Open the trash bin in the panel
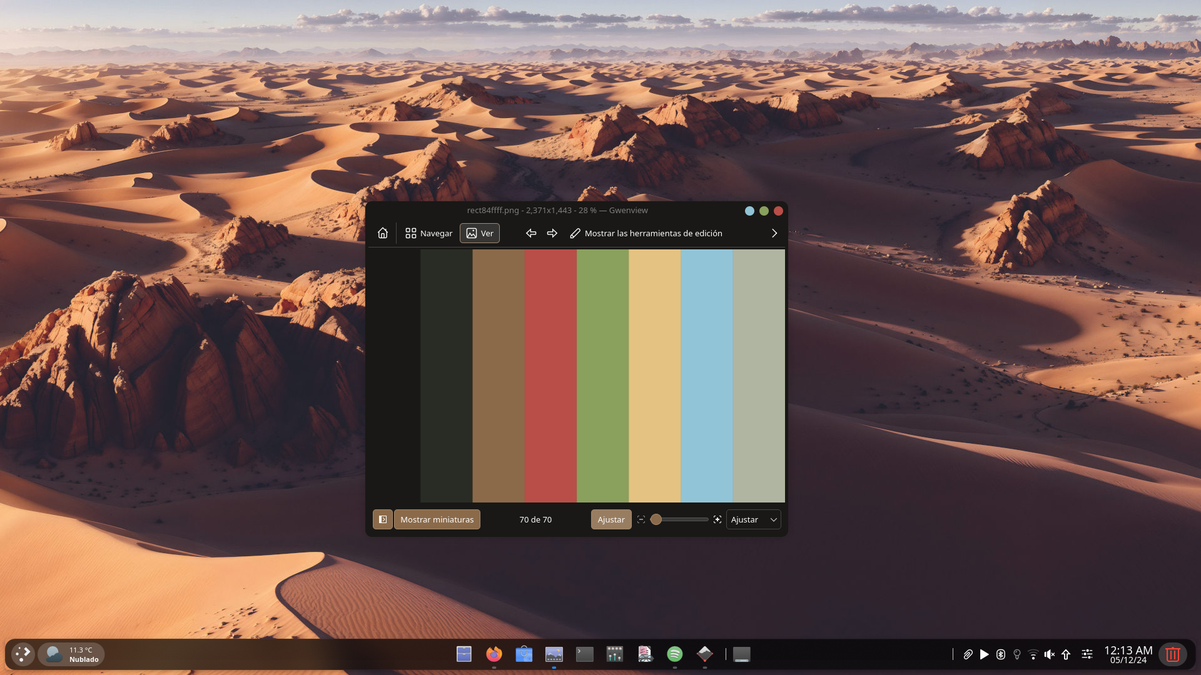This screenshot has width=1201, height=675. (x=1173, y=654)
